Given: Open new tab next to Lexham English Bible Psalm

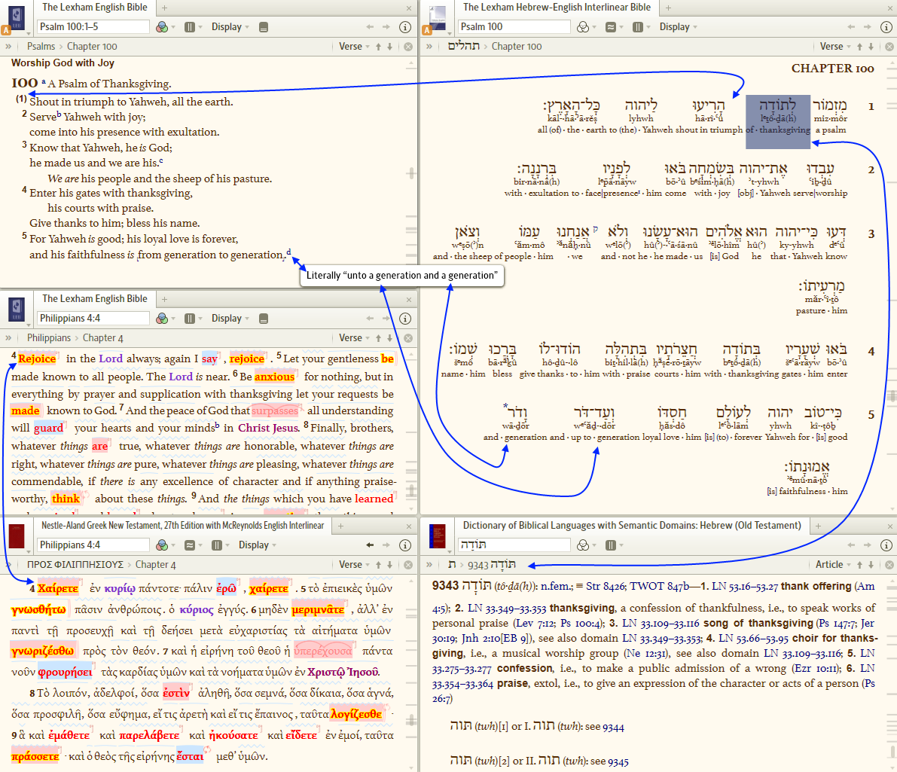Looking at the screenshot, I should (164, 8).
